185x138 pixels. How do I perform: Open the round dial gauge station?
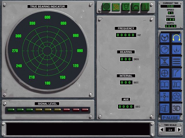164,49
